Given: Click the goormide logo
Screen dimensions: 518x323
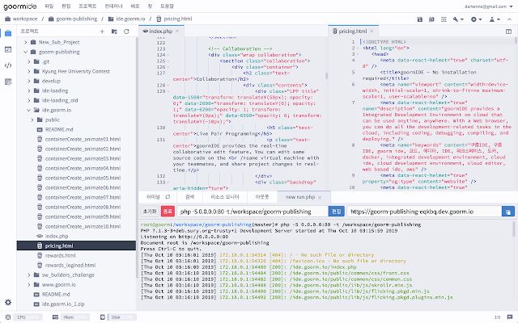Looking at the screenshot, I should tap(19, 6).
